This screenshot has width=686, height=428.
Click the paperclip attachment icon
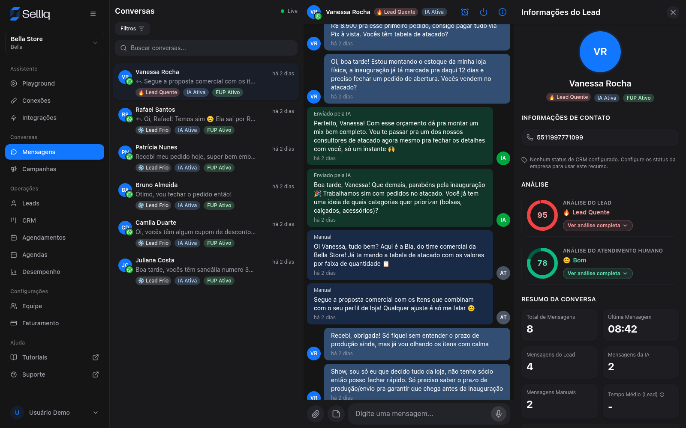[x=316, y=414]
